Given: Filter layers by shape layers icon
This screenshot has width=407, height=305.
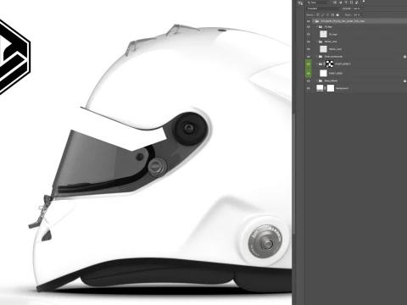Looking at the screenshot, I should coord(351,3).
